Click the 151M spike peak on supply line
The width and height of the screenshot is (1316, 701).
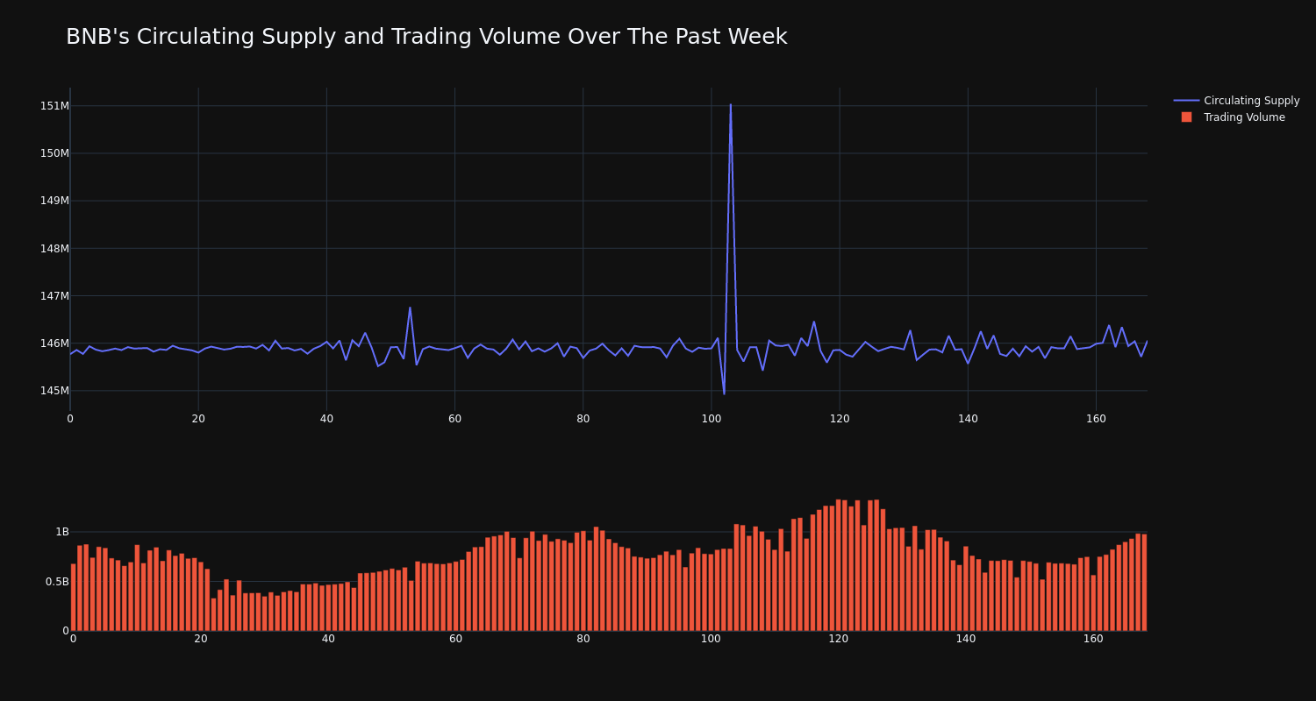click(x=730, y=105)
